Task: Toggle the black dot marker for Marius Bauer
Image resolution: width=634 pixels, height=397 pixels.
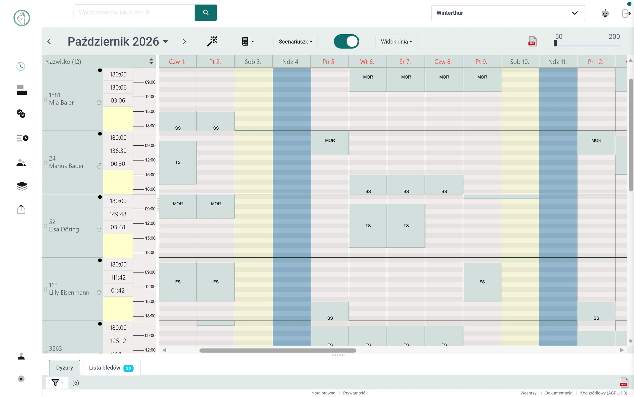Action: click(100, 134)
